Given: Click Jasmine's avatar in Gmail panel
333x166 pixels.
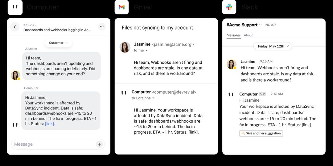Looking at the screenshot, I should coord(125,47).
